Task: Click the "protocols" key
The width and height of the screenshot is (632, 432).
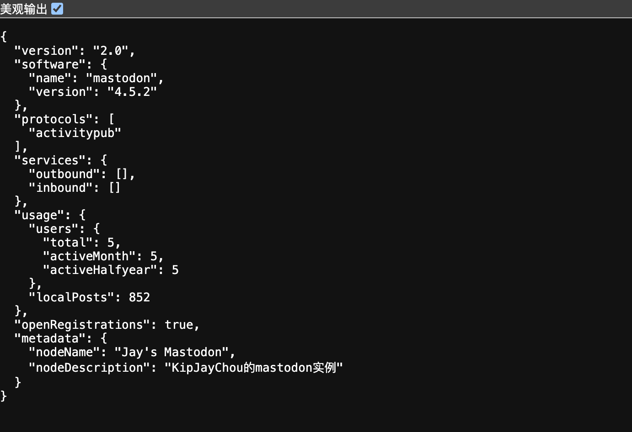Action: [54, 119]
